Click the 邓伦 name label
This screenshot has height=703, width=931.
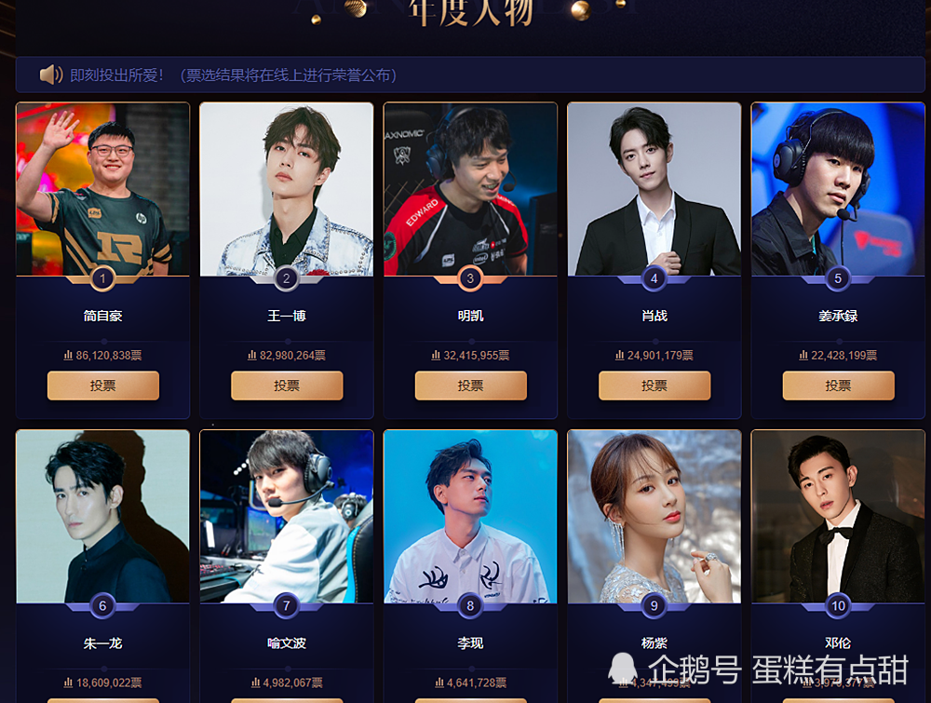pos(838,643)
